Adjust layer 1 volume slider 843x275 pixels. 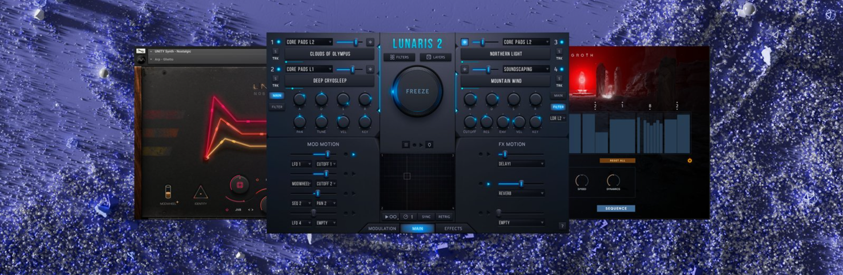pyautogui.click(x=349, y=42)
